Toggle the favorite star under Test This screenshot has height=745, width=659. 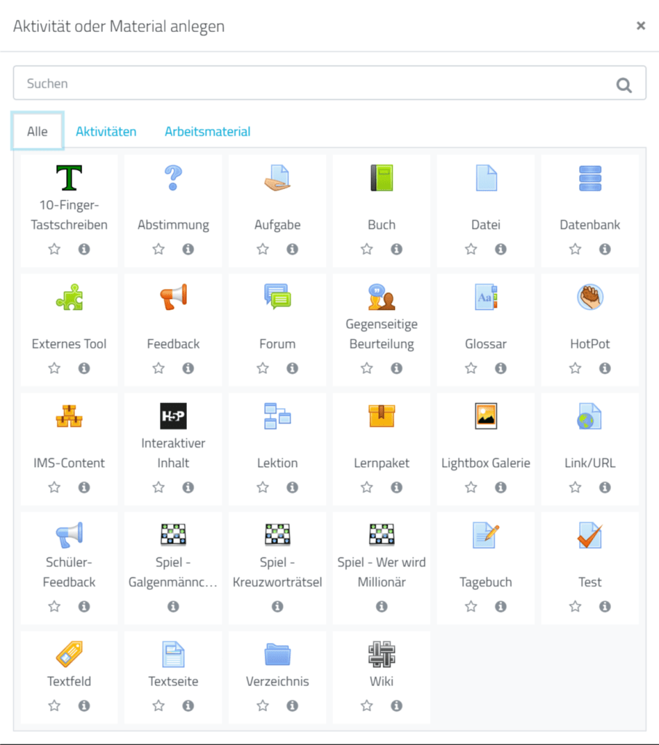point(575,607)
